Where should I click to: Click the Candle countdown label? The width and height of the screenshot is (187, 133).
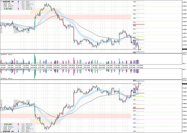click(5, 7)
